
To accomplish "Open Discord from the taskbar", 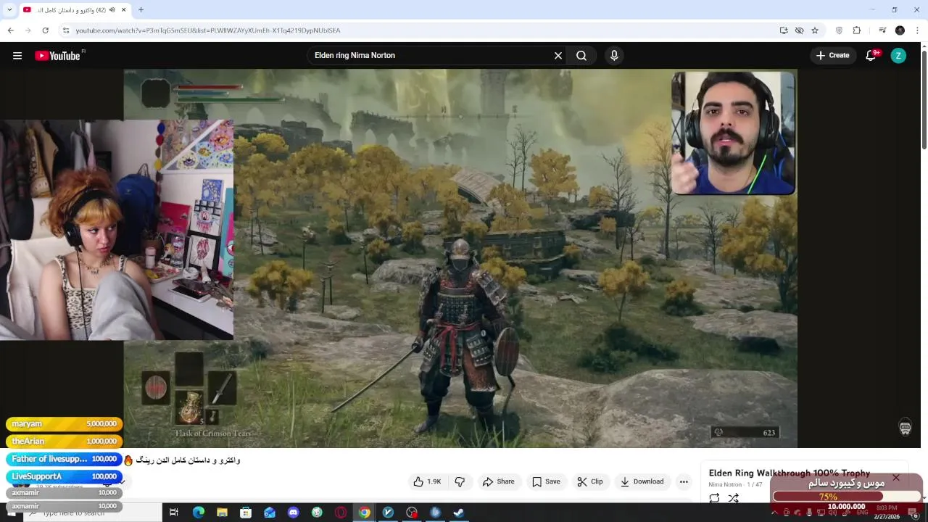I will (x=293, y=513).
